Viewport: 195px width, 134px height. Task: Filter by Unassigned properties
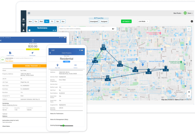tap(94, 21)
